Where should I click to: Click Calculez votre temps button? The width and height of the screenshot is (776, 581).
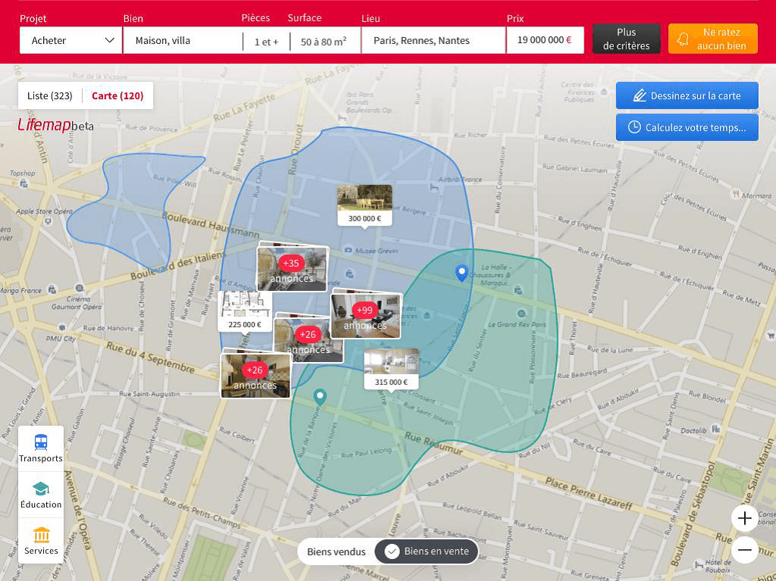687,128
